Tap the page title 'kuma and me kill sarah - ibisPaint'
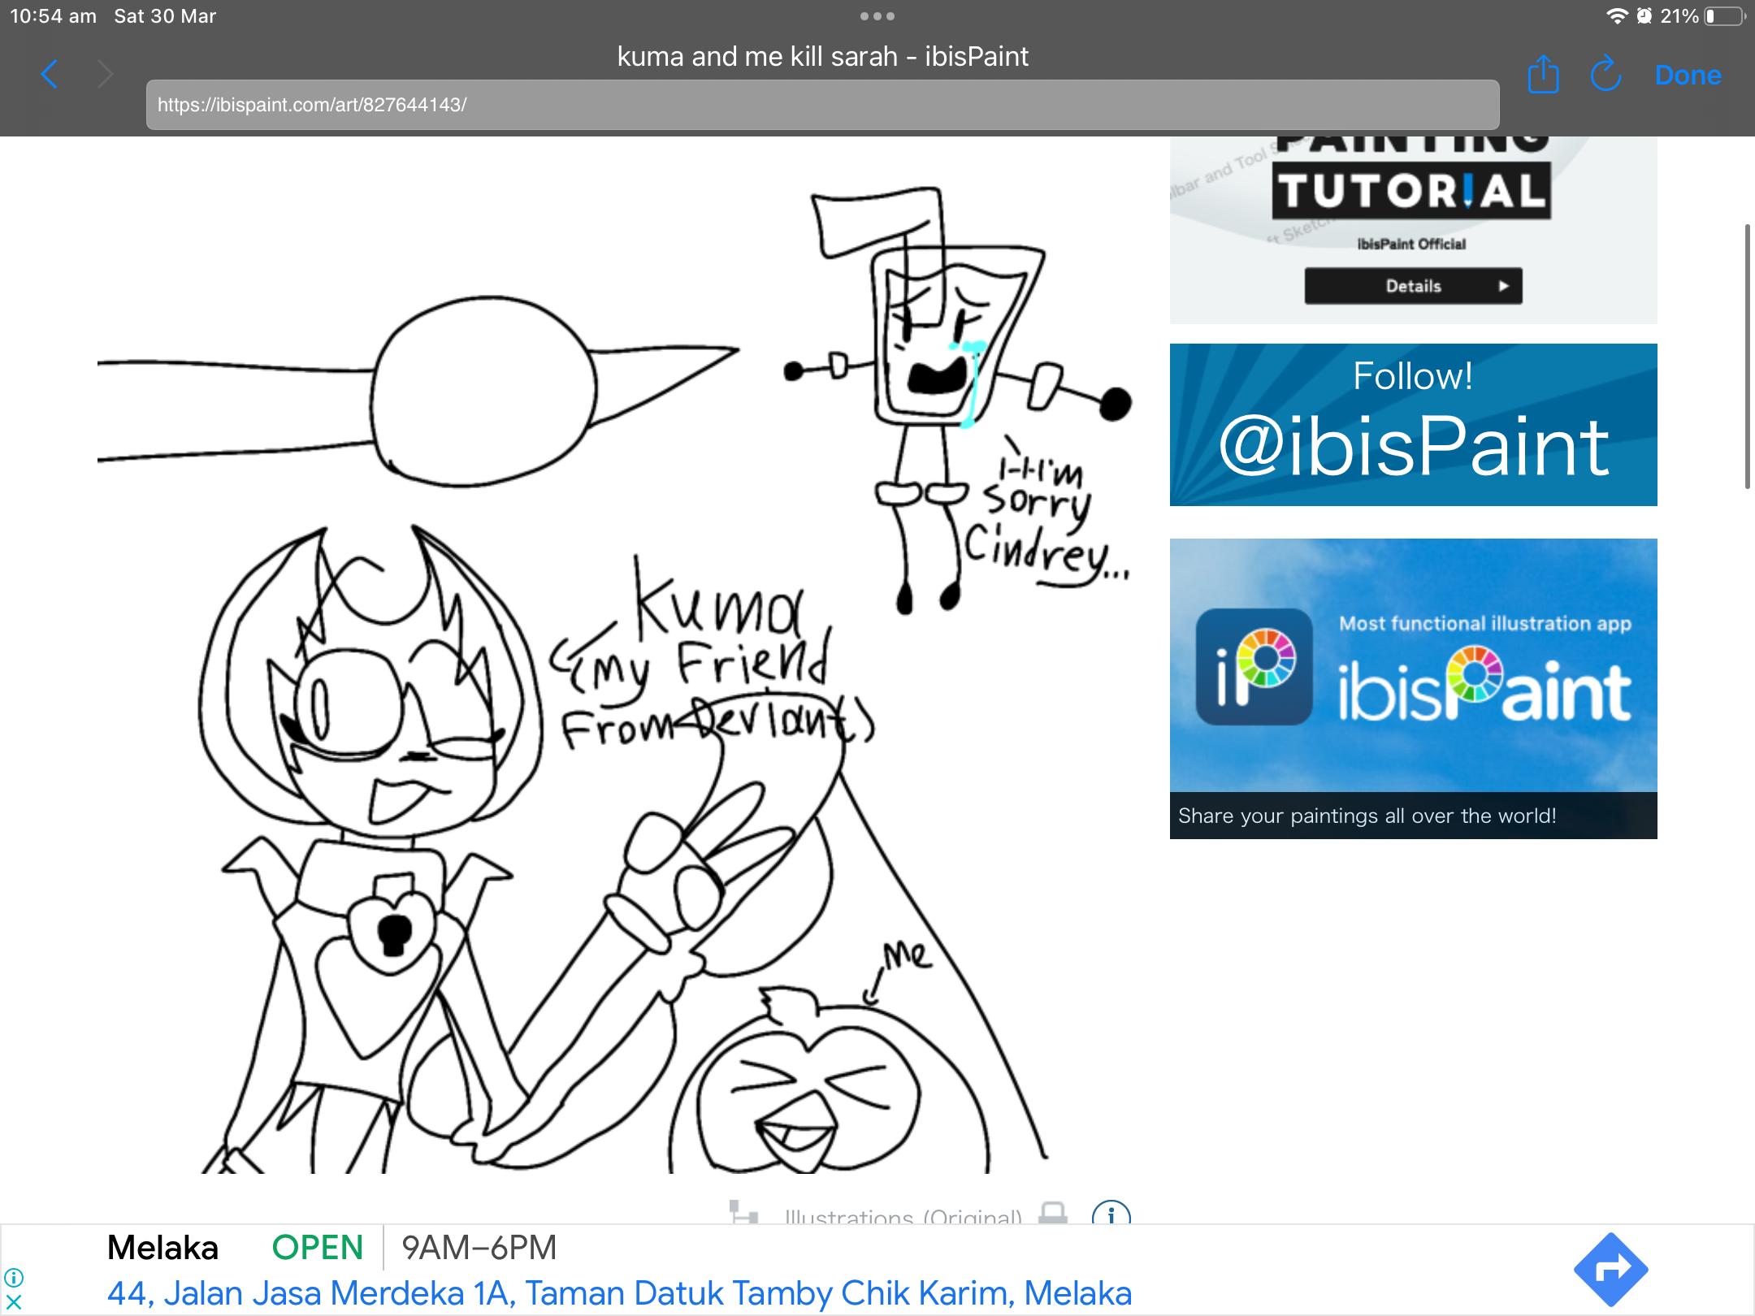The width and height of the screenshot is (1755, 1316). [822, 56]
